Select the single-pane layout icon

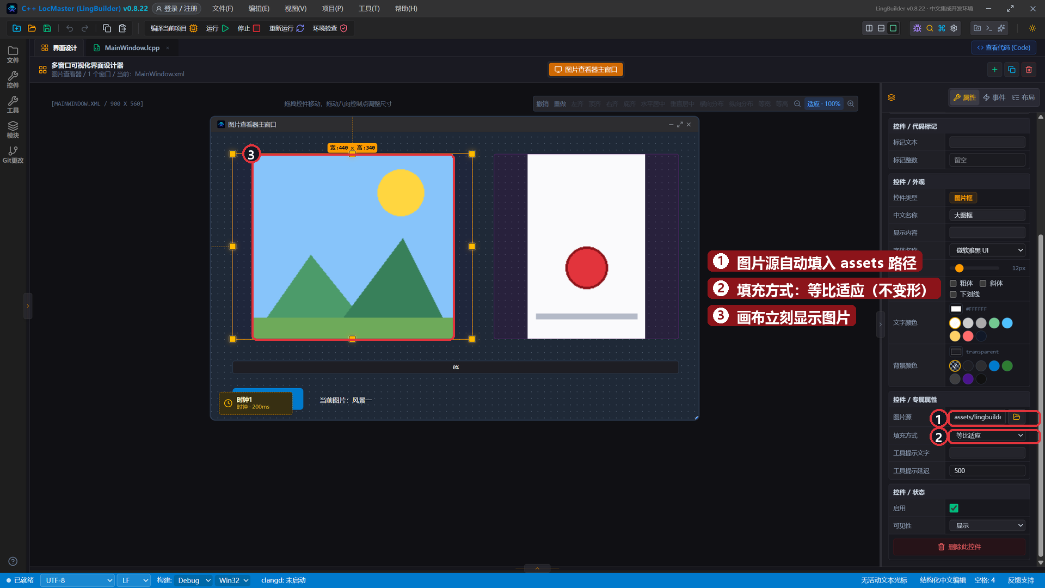[x=893, y=28]
